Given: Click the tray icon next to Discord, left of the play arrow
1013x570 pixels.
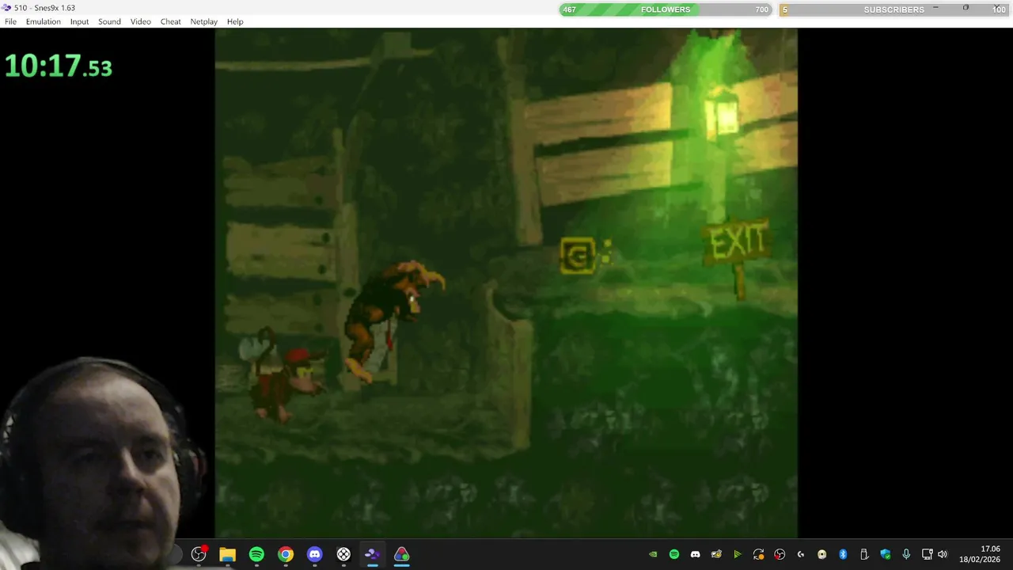Looking at the screenshot, I should [716, 554].
